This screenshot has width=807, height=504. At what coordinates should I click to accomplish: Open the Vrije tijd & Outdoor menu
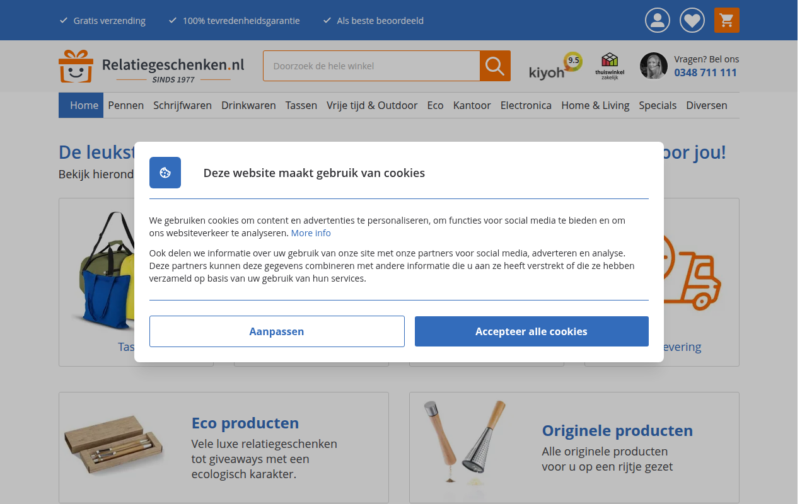(372, 105)
